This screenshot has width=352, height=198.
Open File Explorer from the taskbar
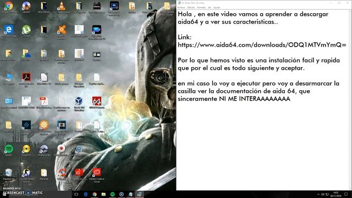(x=103, y=194)
